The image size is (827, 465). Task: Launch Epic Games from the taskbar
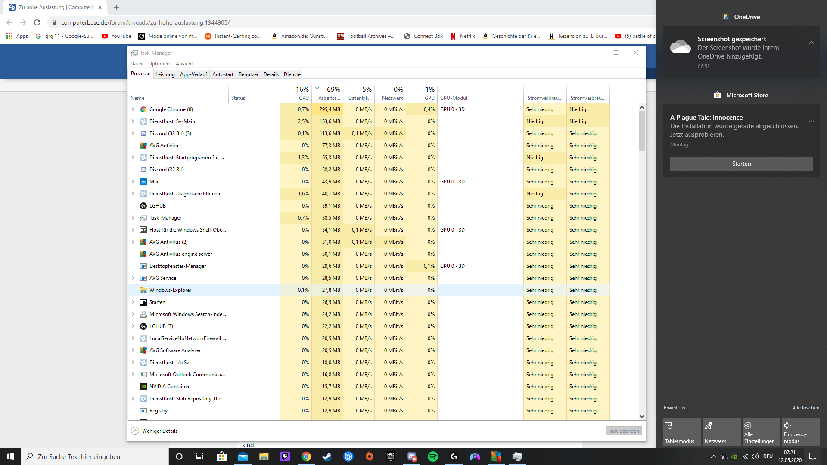[391, 456]
